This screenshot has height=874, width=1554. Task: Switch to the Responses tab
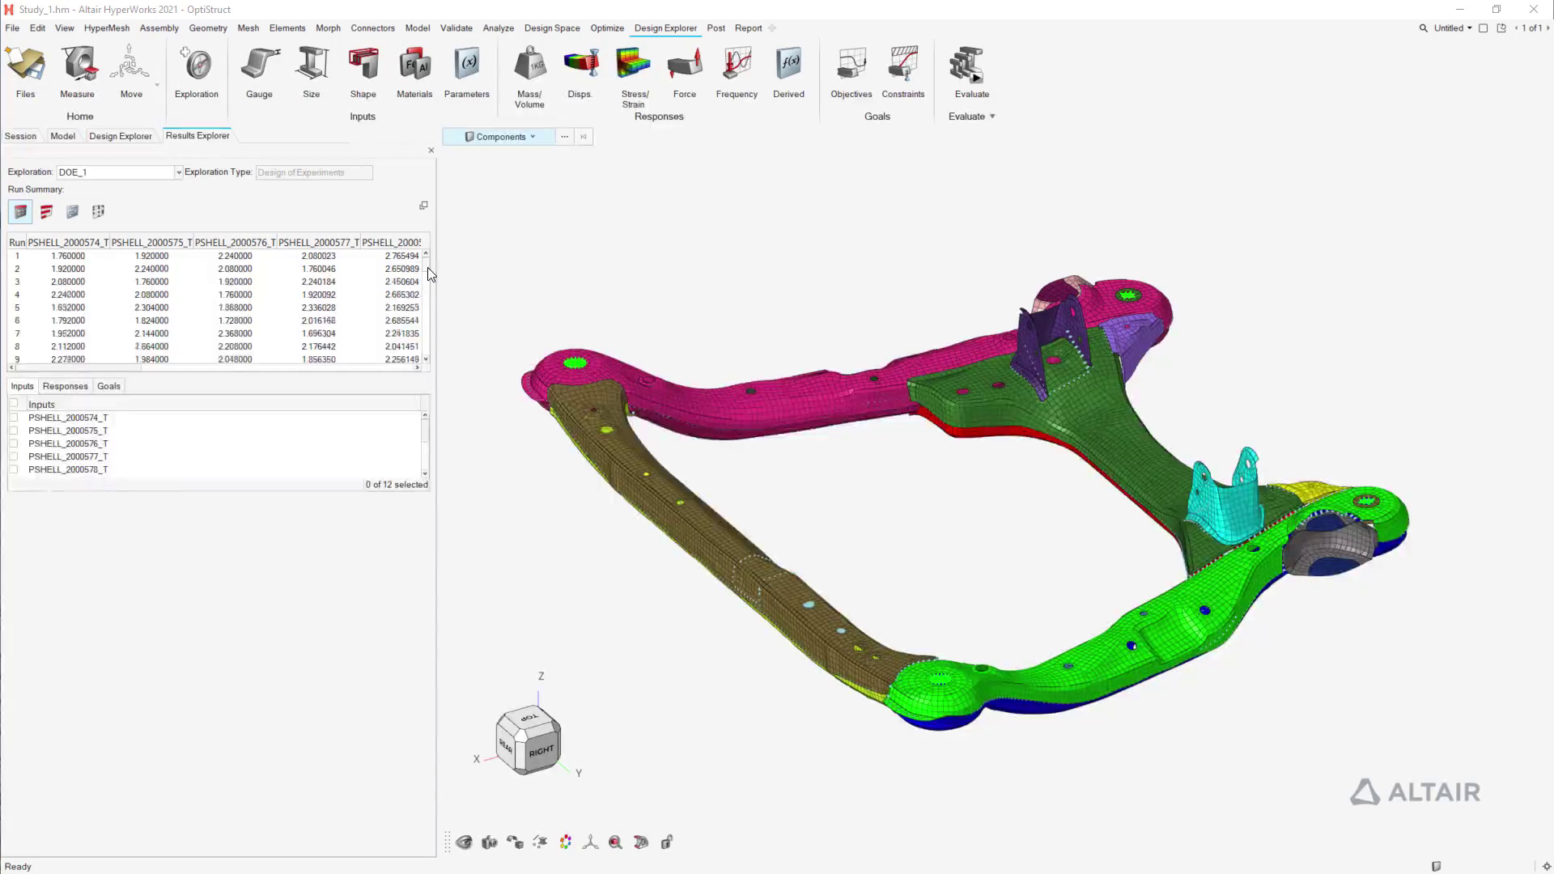65,386
